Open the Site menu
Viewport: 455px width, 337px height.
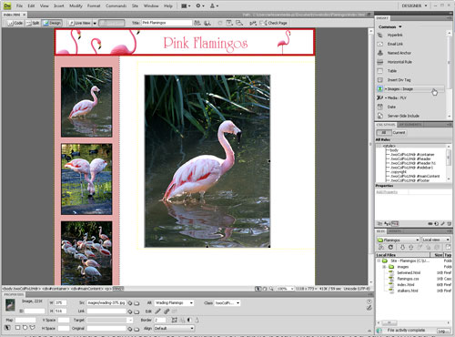pyautogui.click(x=135, y=5)
